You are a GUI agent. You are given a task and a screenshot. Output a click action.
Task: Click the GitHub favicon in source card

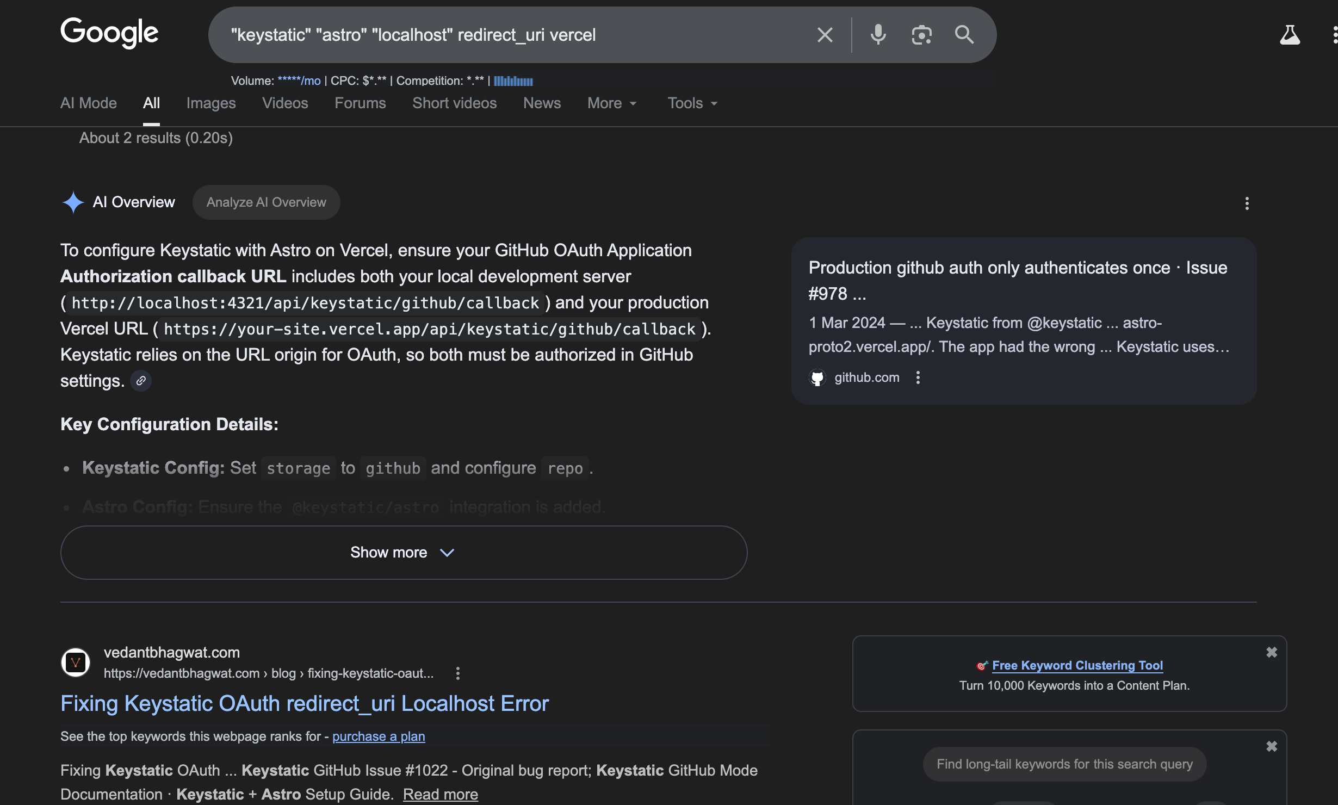817,377
